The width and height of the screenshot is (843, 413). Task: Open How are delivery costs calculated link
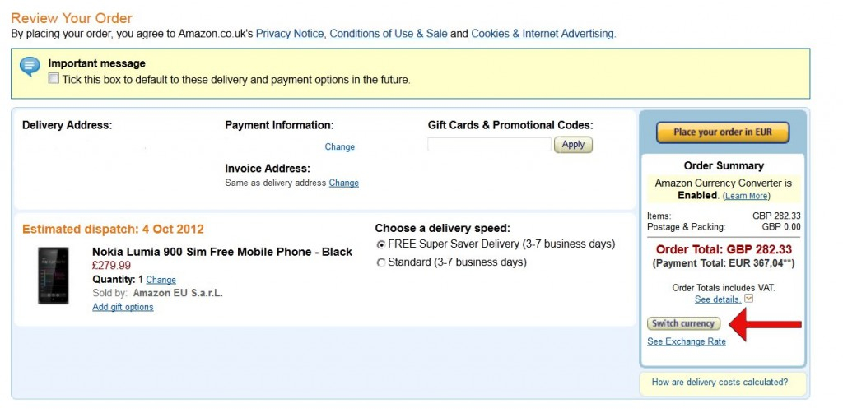pyautogui.click(x=720, y=382)
